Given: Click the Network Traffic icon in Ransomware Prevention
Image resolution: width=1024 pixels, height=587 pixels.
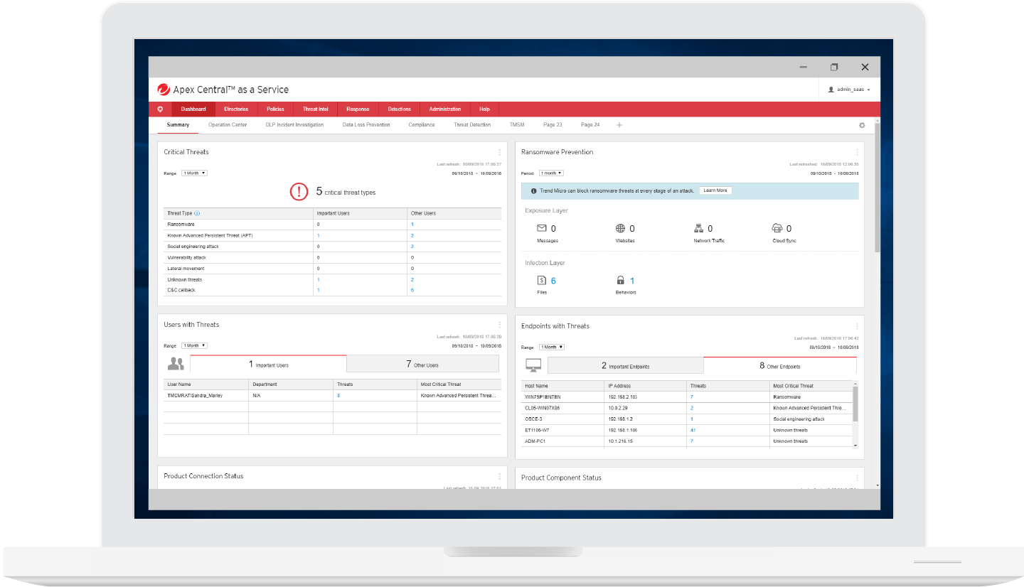Looking at the screenshot, I should [698, 228].
